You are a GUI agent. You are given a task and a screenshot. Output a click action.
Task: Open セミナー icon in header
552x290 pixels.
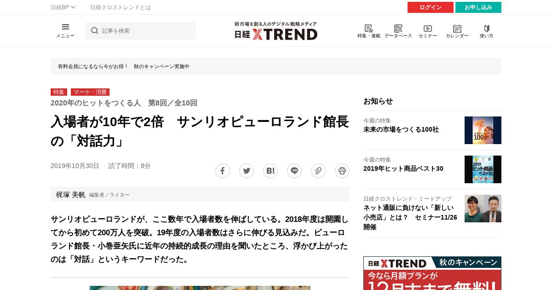[x=428, y=31]
